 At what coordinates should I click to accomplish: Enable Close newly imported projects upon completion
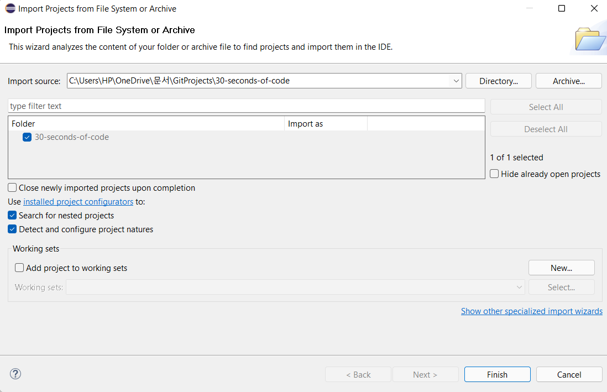point(13,188)
